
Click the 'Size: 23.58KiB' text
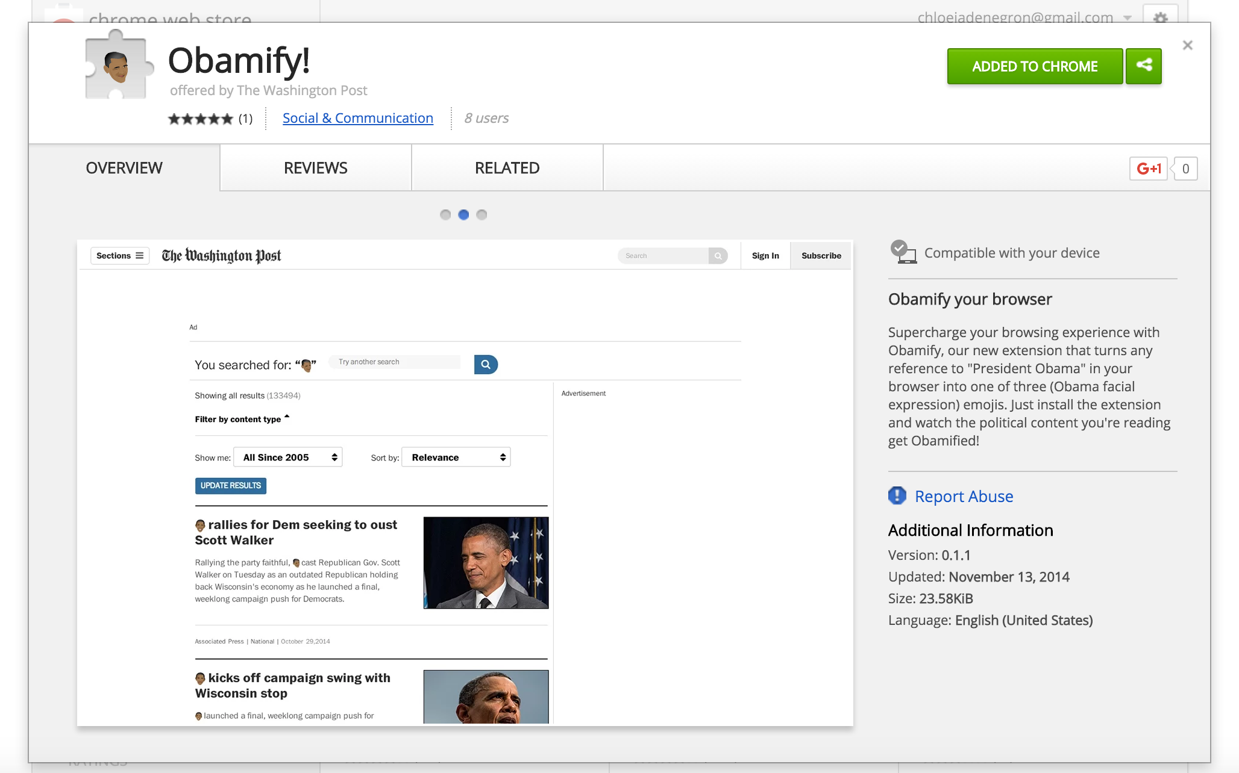click(930, 598)
